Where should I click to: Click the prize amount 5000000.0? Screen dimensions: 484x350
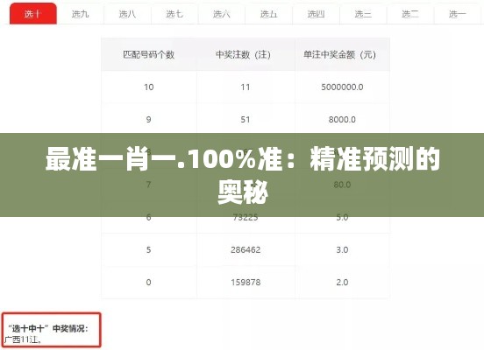click(x=342, y=87)
